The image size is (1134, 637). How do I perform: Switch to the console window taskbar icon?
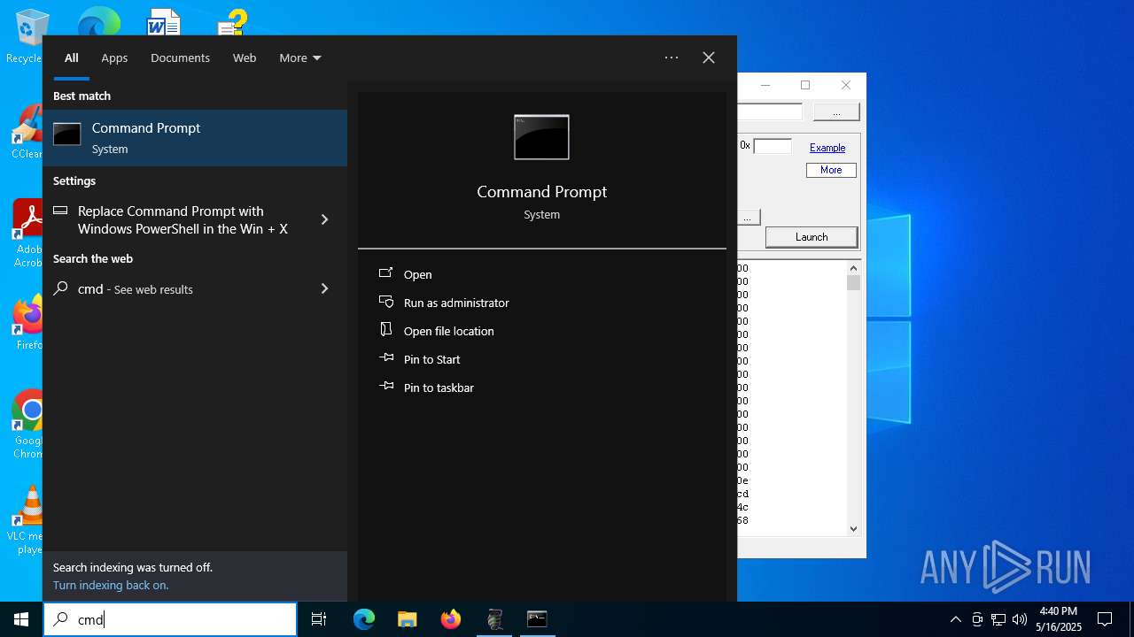click(537, 619)
